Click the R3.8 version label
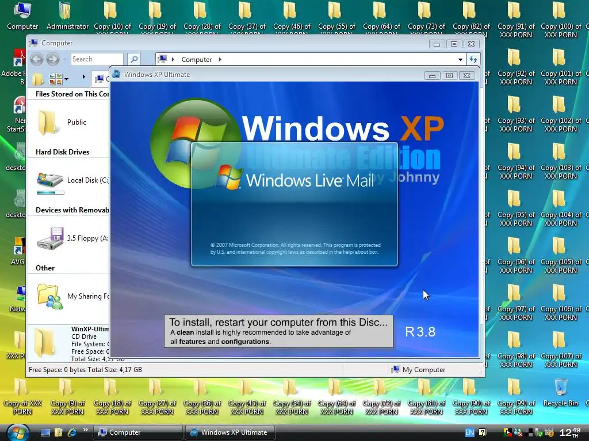The image size is (589, 441). click(420, 332)
